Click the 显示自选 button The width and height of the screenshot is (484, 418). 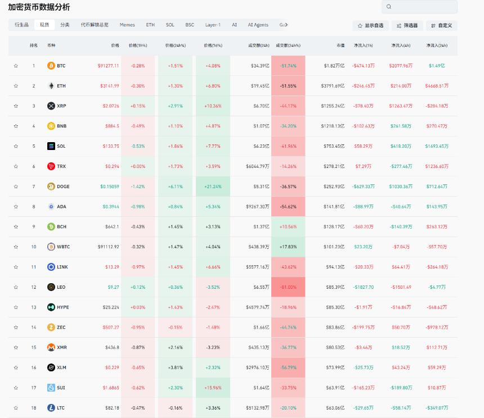tap(370, 26)
